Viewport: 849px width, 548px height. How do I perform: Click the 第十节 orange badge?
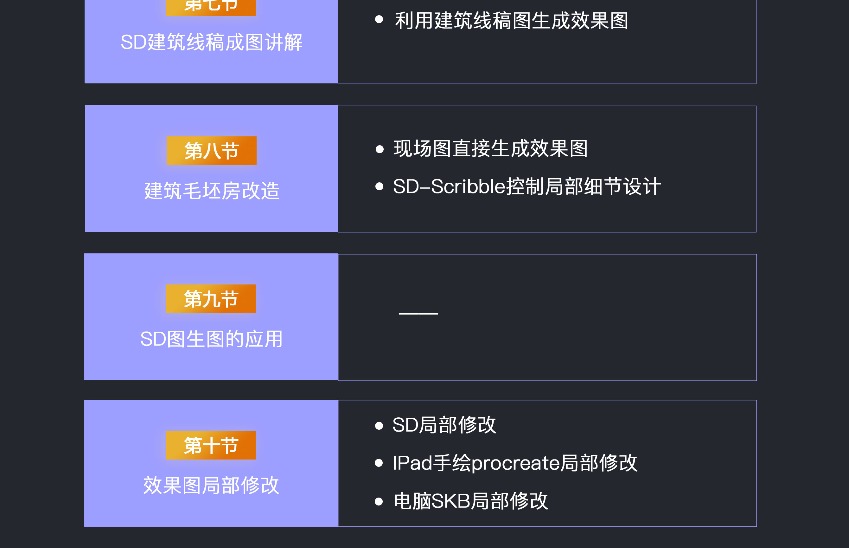tap(211, 445)
